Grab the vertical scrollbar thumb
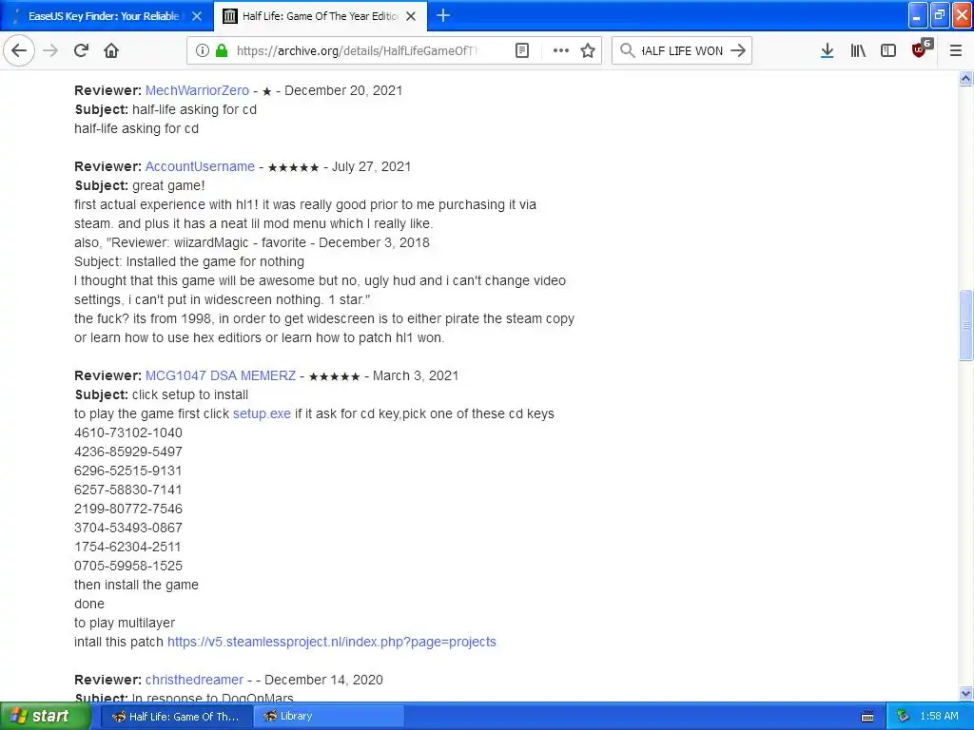 click(x=965, y=325)
